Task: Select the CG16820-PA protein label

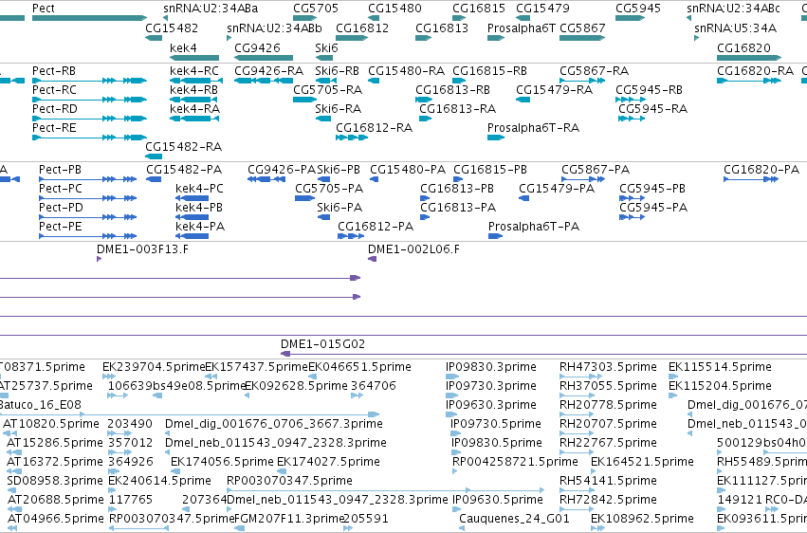Action: 761,169
